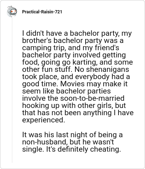Click the phrase "everybody had a" in text
This screenshot has height=169, width=145.
103,77
